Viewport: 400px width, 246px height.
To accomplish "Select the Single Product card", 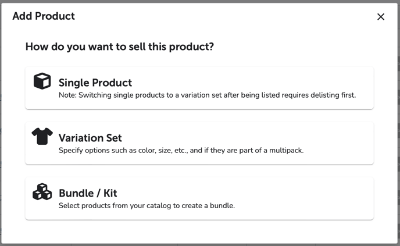I will tap(199, 88).
